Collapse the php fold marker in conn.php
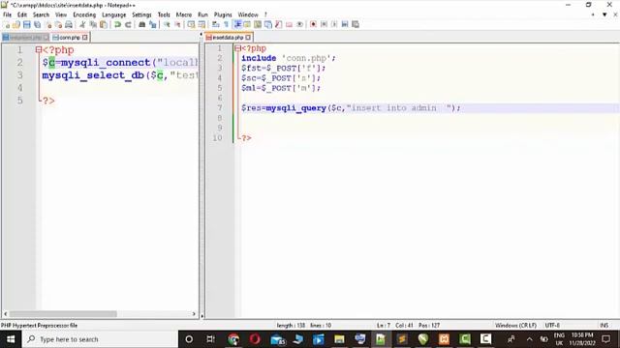This screenshot has height=348, width=620. (x=39, y=50)
